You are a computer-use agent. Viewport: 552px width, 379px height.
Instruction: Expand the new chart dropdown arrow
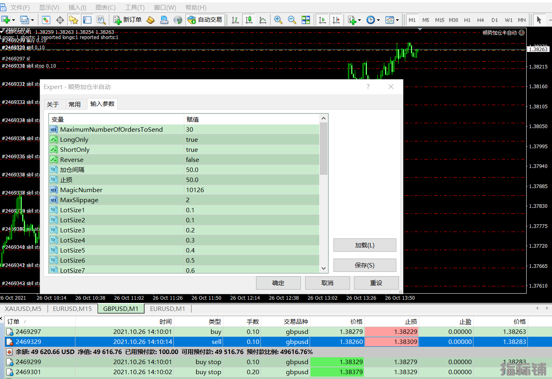(13, 20)
